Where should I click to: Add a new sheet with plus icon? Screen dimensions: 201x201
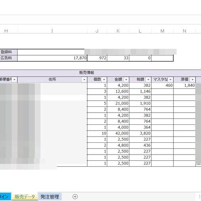click(75, 197)
